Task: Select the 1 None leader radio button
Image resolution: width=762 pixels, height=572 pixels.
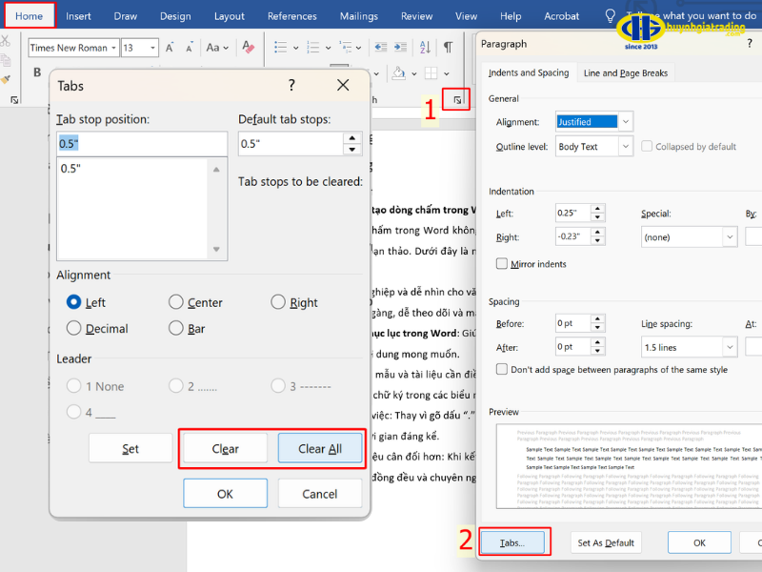Action: point(73,386)
